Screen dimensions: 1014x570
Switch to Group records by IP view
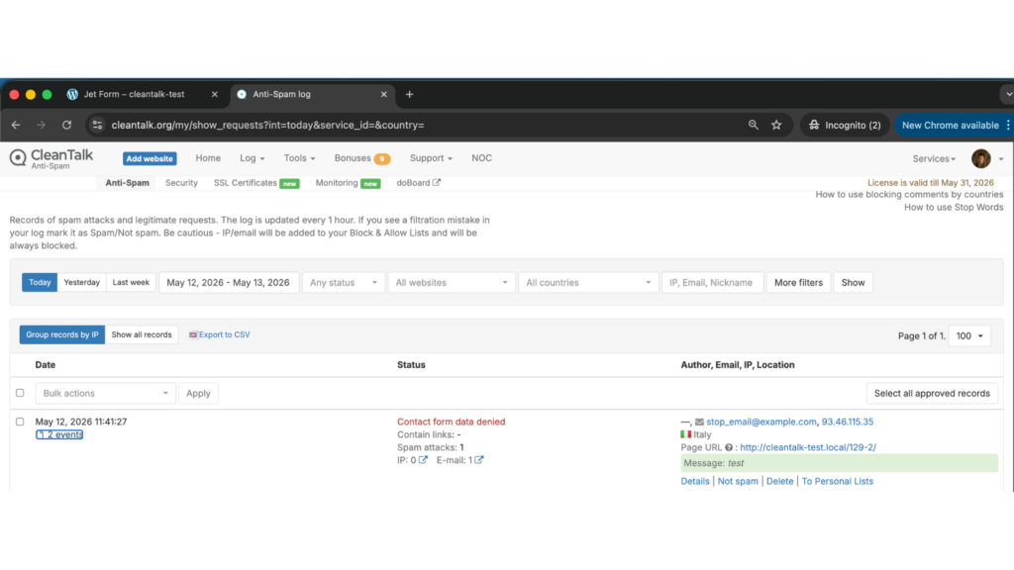tap(62, 334)
